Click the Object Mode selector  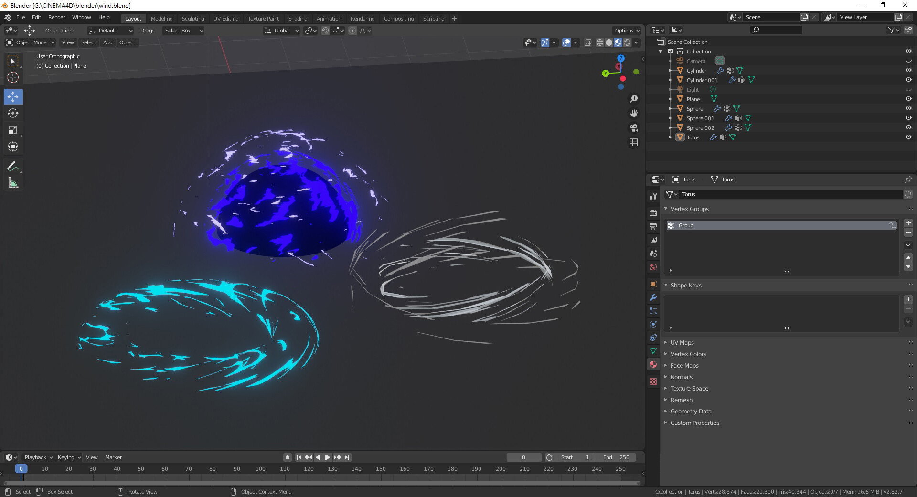(x=30, y=42)
